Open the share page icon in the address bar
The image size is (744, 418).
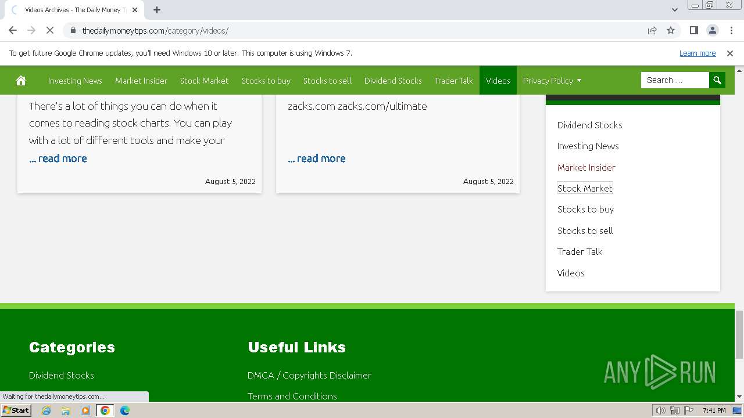pos(652,30)
